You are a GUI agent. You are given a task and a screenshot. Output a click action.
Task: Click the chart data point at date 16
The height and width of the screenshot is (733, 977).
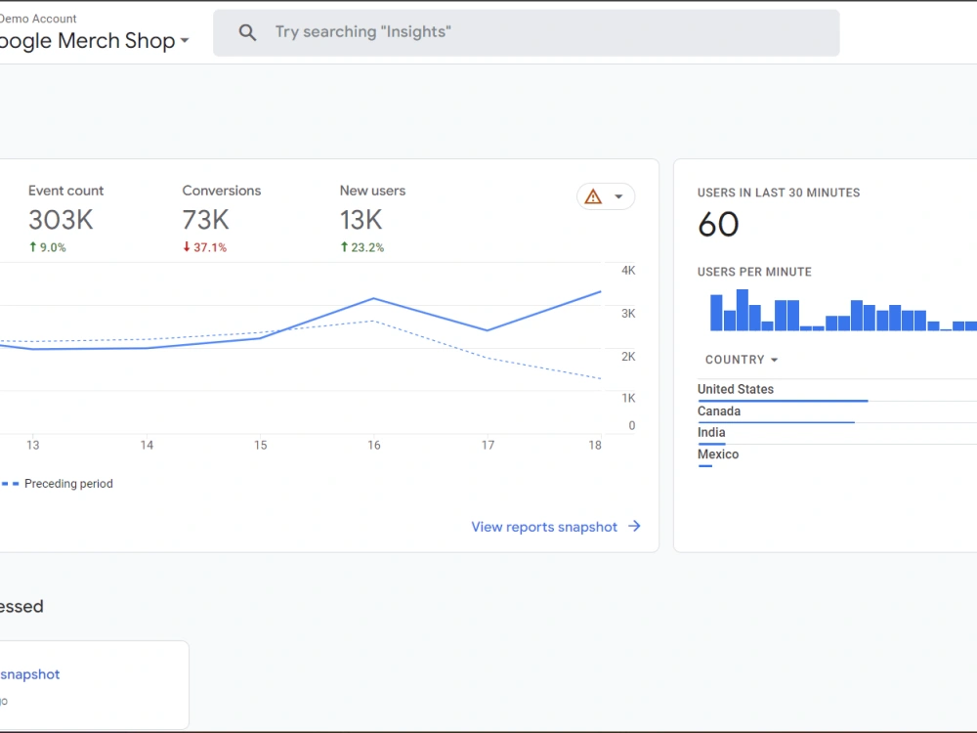(374, 298)
